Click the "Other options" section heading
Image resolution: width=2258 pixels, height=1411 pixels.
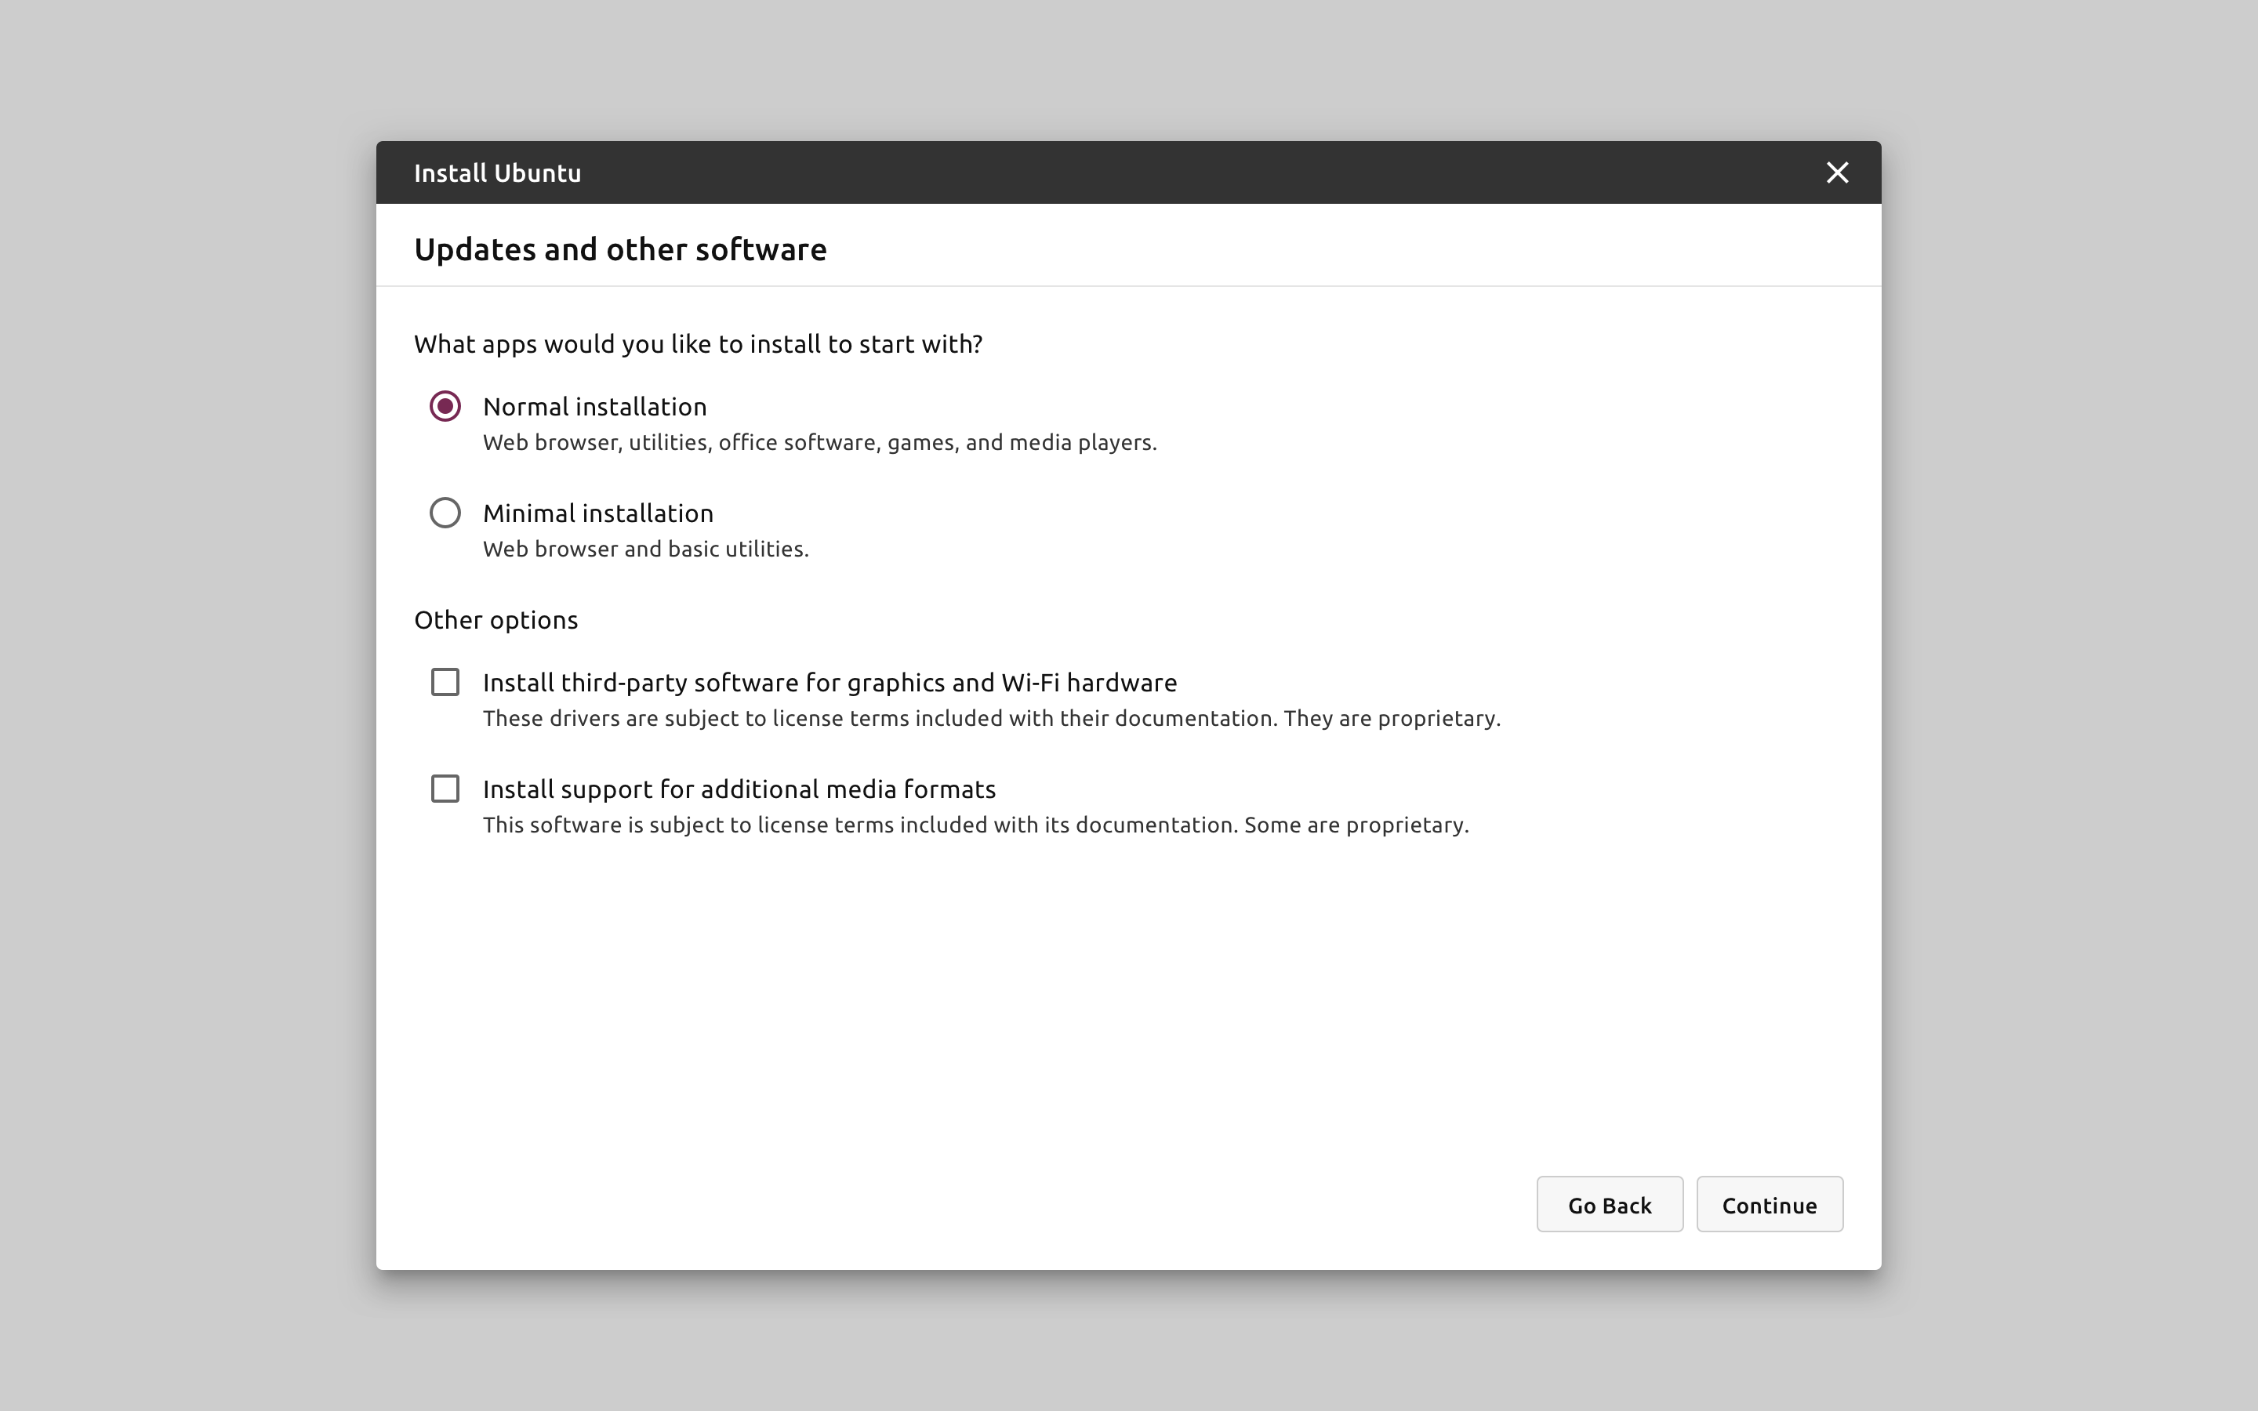pyautogui.click(x=496, y=621)
